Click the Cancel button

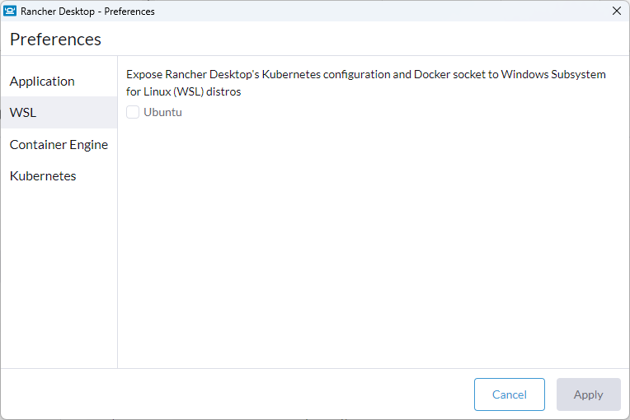[x=509, y=394]
